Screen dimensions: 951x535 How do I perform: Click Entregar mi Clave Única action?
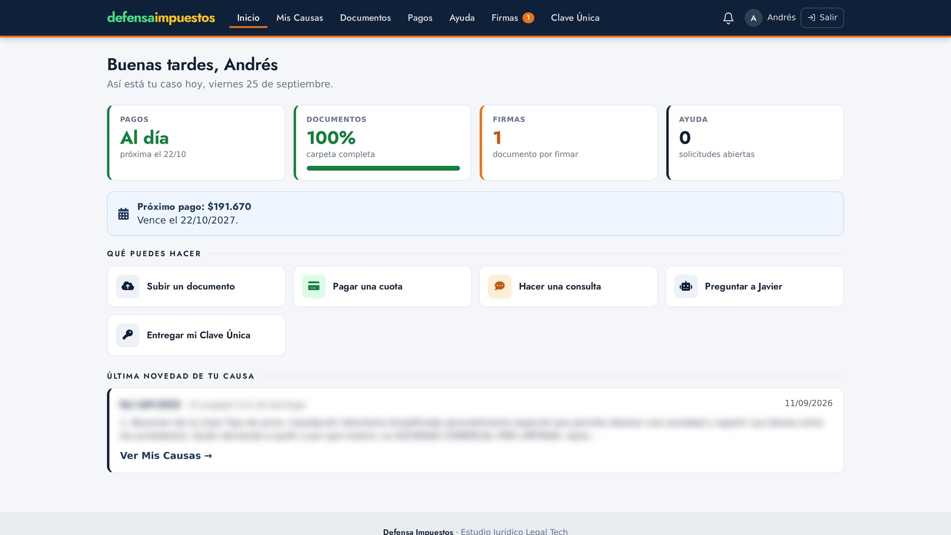click(x=196, y=335)
